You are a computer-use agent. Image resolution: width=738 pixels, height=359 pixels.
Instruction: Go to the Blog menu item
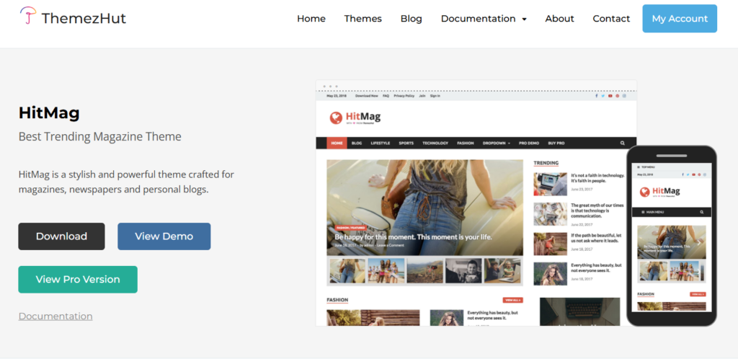(x=412, y=19)
